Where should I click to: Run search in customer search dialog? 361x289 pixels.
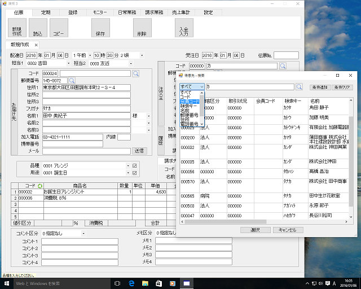299,87
